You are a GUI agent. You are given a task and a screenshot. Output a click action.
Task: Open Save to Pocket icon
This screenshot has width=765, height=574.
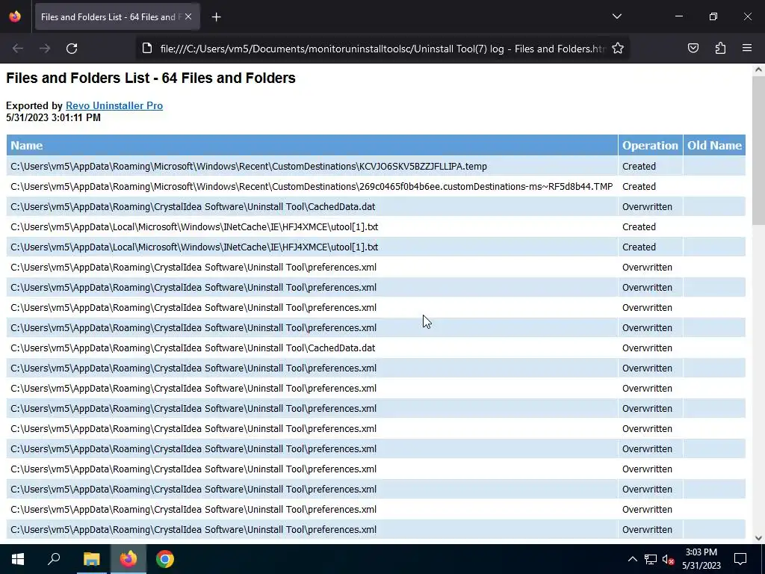pyautogui.click(x=693, y=49)
